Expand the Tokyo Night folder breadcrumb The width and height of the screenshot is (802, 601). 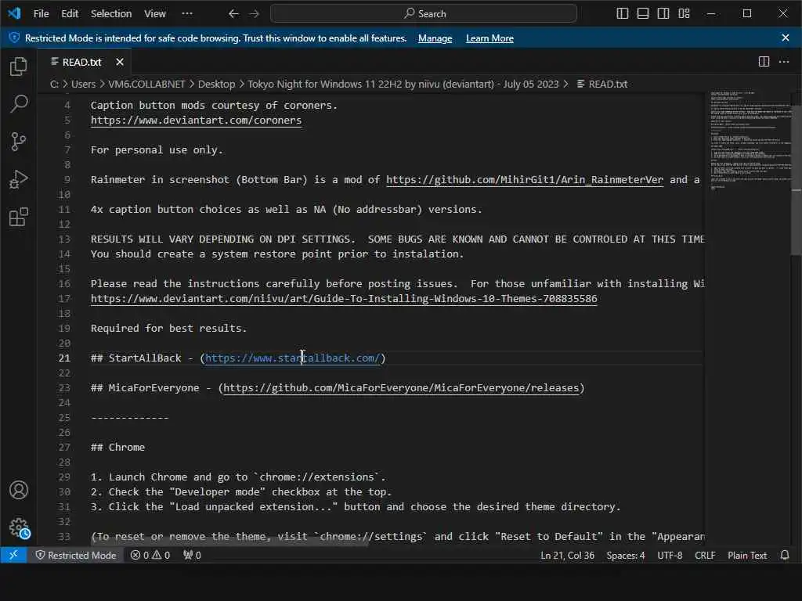pos(403,84)
